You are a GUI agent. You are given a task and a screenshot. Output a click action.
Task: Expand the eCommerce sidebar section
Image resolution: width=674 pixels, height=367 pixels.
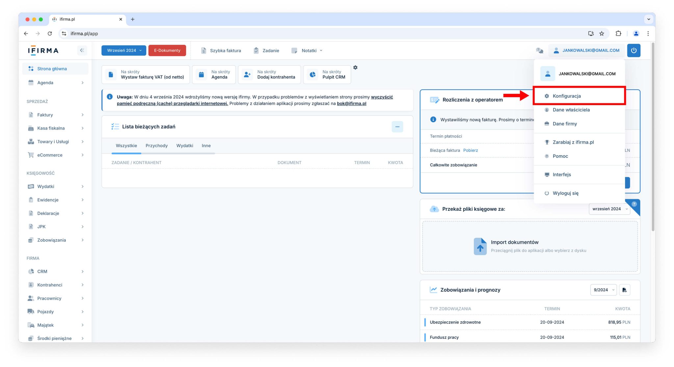(56, 155)
